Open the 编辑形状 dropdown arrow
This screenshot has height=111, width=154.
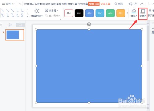click(x=42, y=16)
